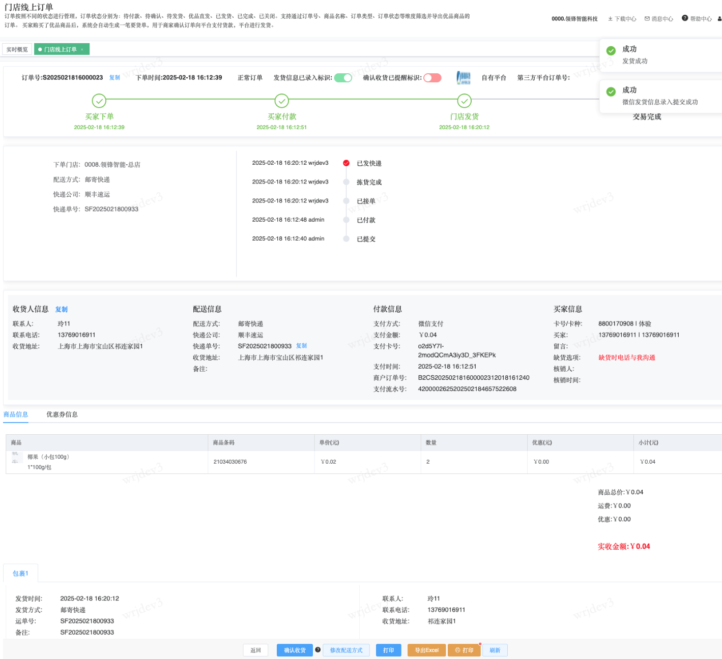
Task: Click the platform logo icon next to 自有平台
Action: 464,78
